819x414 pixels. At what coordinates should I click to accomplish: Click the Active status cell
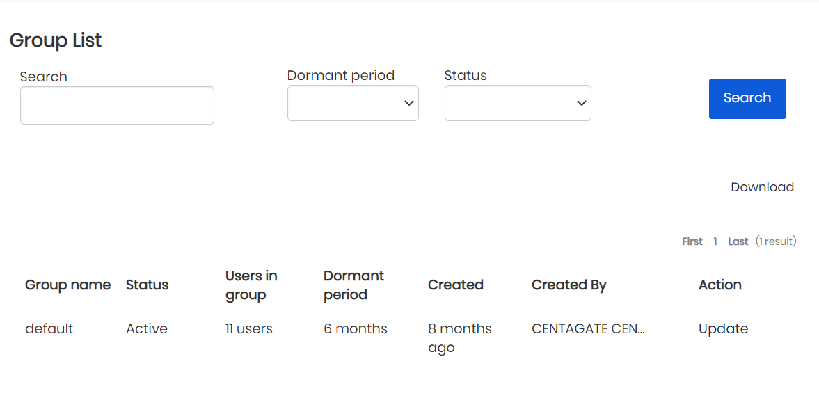tap(146, 328)
